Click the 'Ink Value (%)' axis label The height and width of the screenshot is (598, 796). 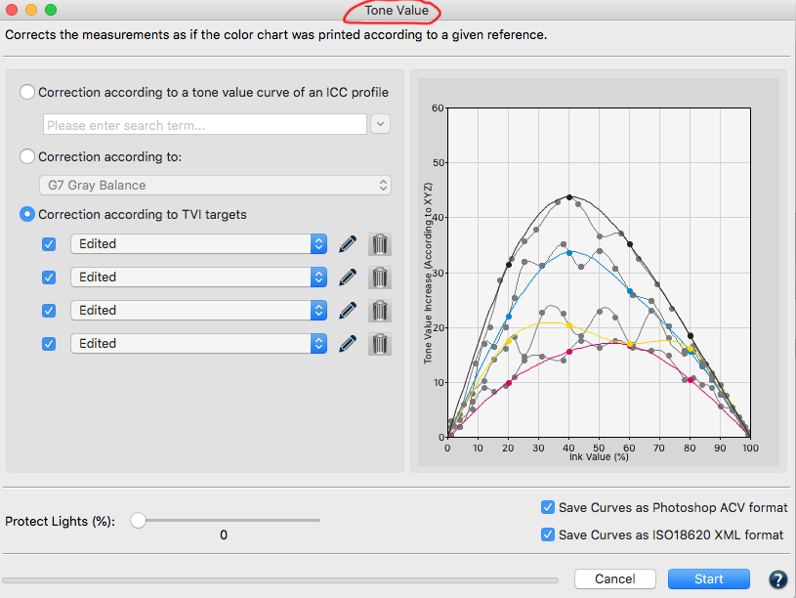(x=599, y=456)
